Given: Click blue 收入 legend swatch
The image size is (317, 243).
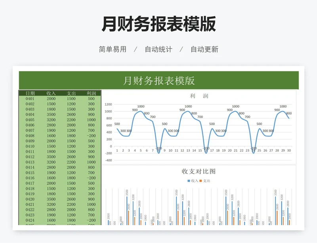Looking at the screenshot, I should pyautogui.click(x=189, y=181).
